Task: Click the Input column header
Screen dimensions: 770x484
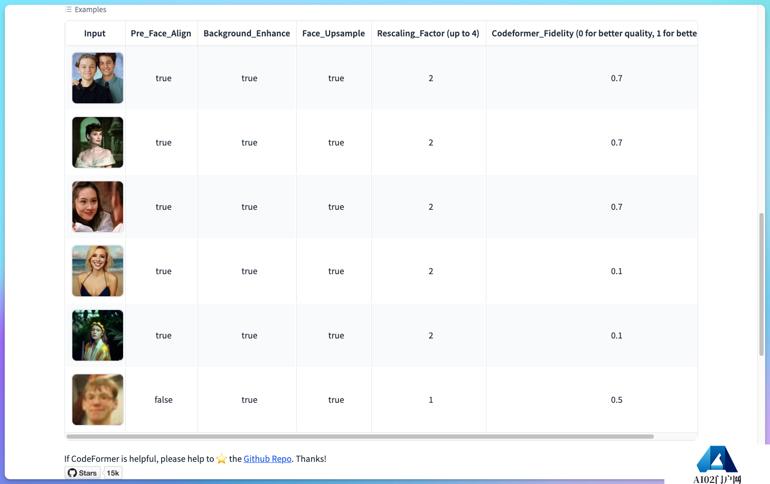Action: [95, 33]
